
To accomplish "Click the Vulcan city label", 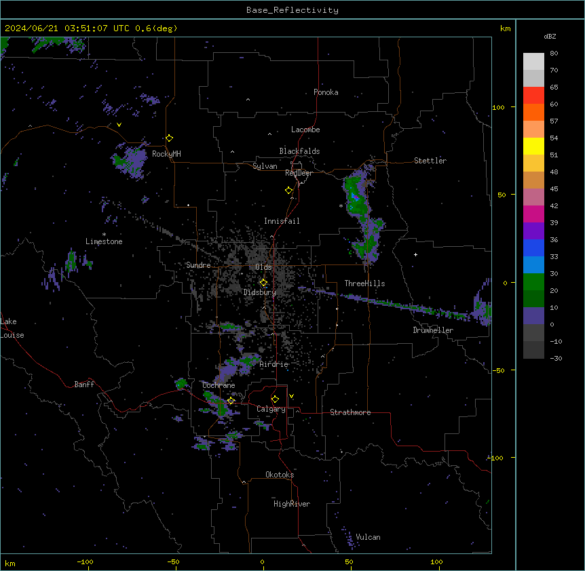I will point(369,537).
